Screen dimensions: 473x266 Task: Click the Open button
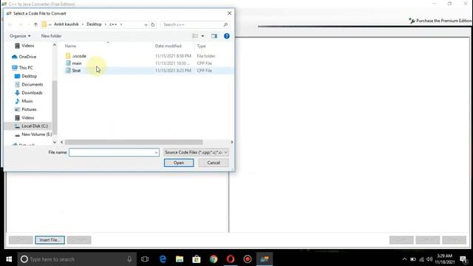pyautogui.click(x=179, y=163)
